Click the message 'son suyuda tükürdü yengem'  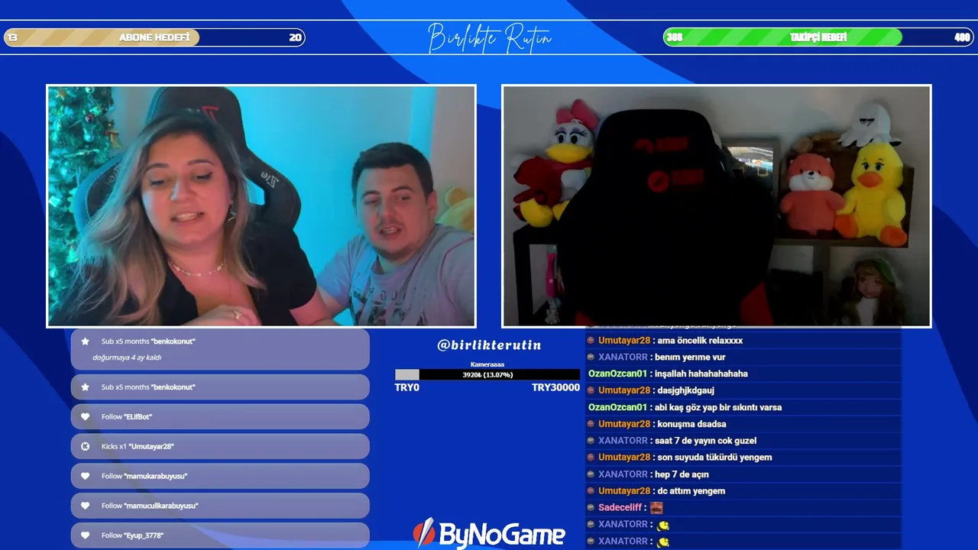(714, 458)
